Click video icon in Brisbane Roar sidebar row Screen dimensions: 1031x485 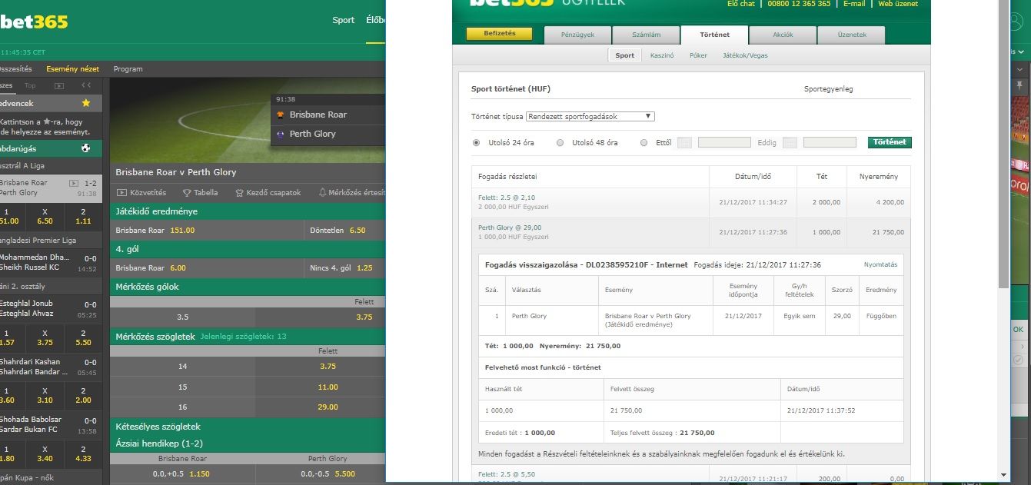pos(74,183)
